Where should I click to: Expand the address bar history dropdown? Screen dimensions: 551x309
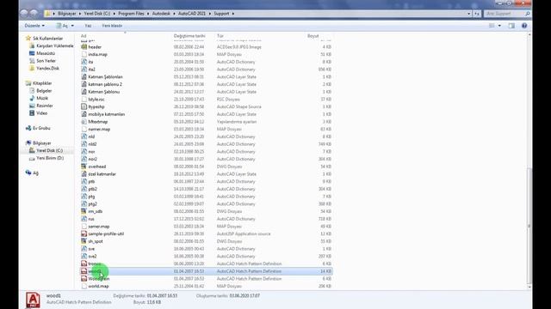point(468,14)
